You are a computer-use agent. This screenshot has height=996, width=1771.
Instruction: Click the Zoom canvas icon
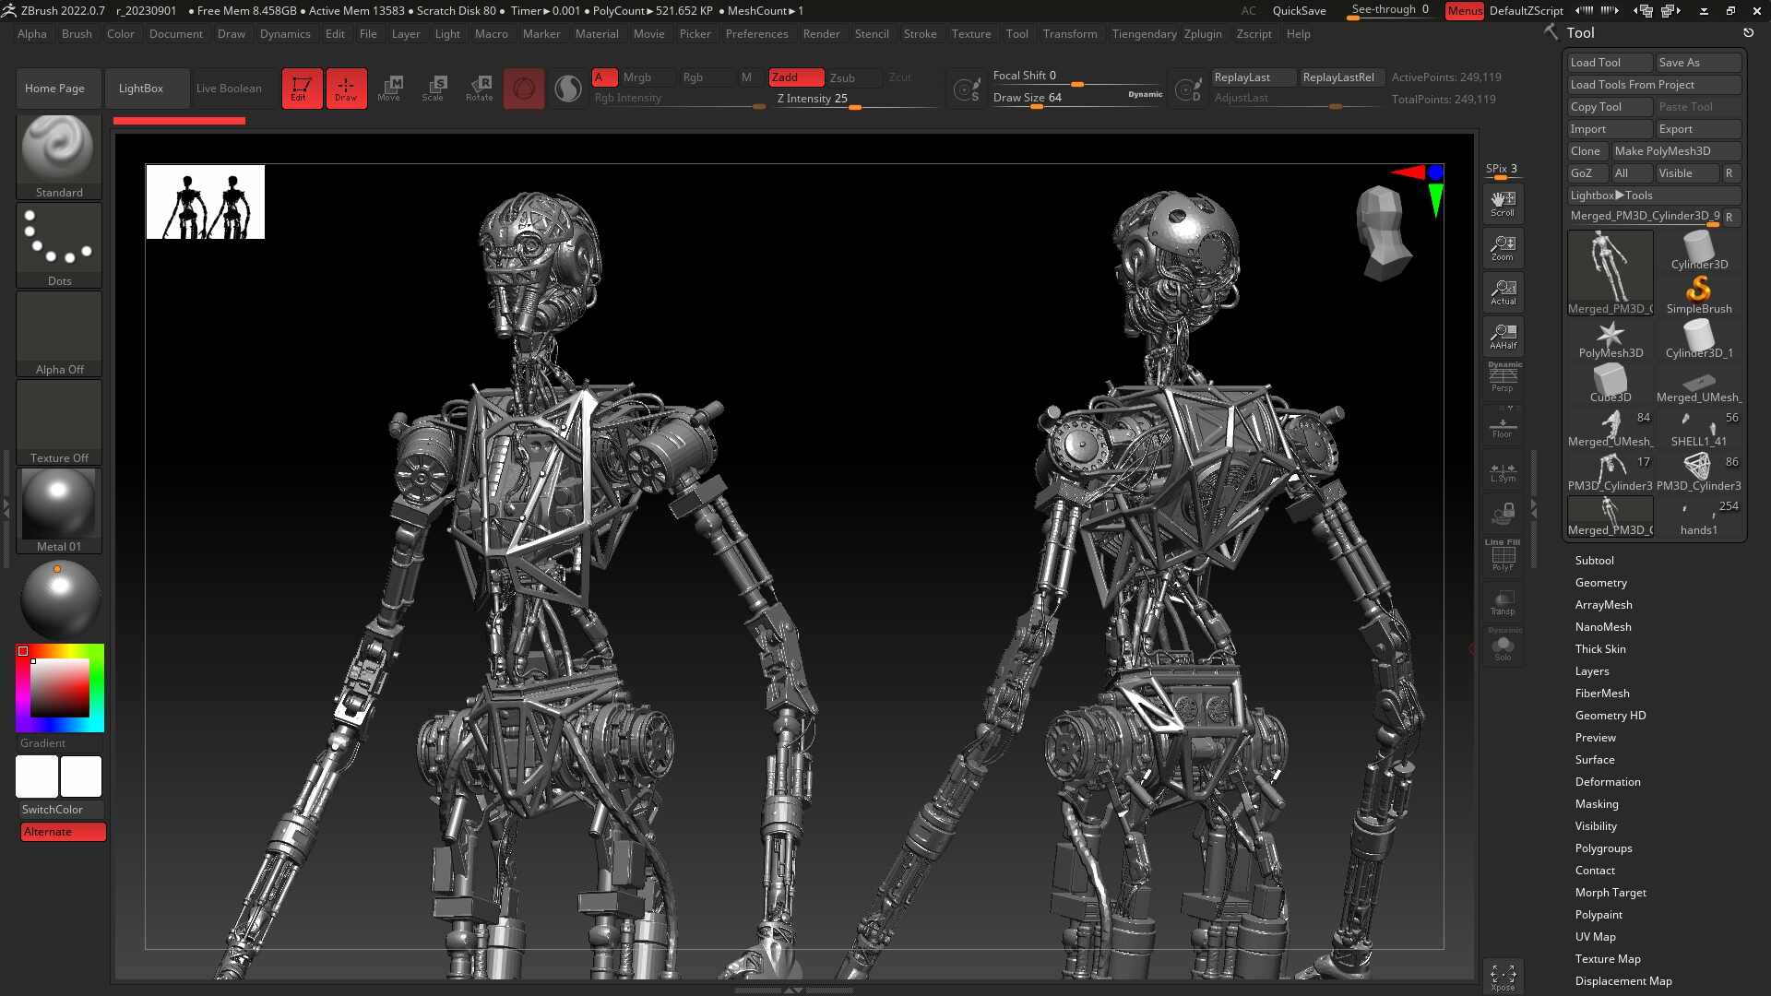pos(1503,248)
